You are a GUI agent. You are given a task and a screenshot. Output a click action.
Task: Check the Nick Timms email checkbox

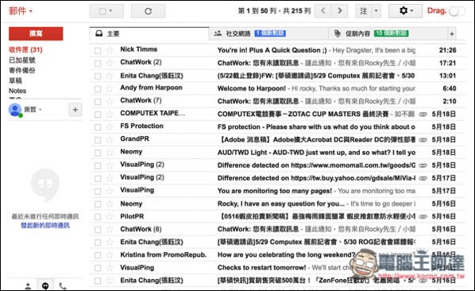[x=98, y=51]
